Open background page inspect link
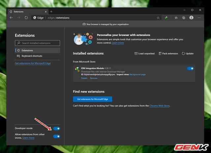The height and width of the screenshot is (153, 211). pyautogui.click(x=137, y=75)
